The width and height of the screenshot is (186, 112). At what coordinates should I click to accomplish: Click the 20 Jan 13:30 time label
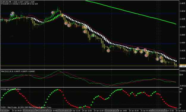(99, 111)
